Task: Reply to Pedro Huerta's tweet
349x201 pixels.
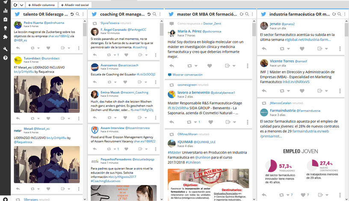Action: [18, 48]
